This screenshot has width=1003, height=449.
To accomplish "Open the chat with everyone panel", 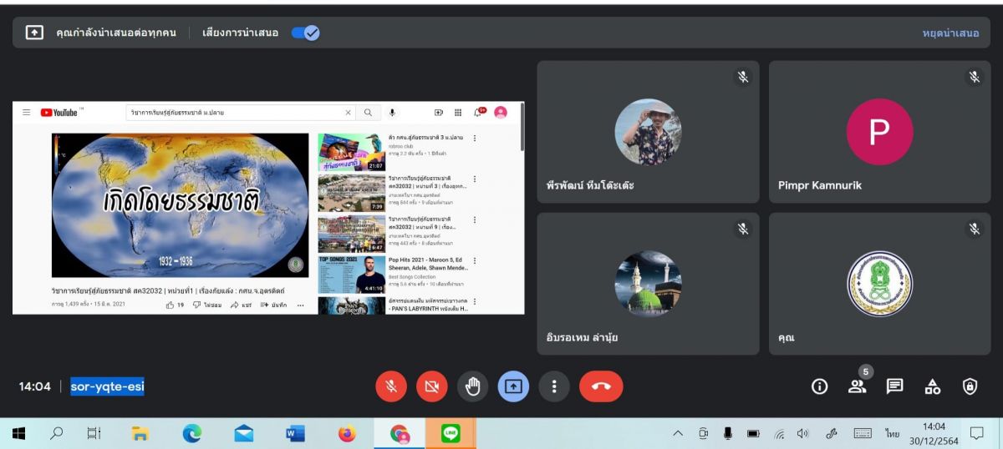I will click(894, 386).
